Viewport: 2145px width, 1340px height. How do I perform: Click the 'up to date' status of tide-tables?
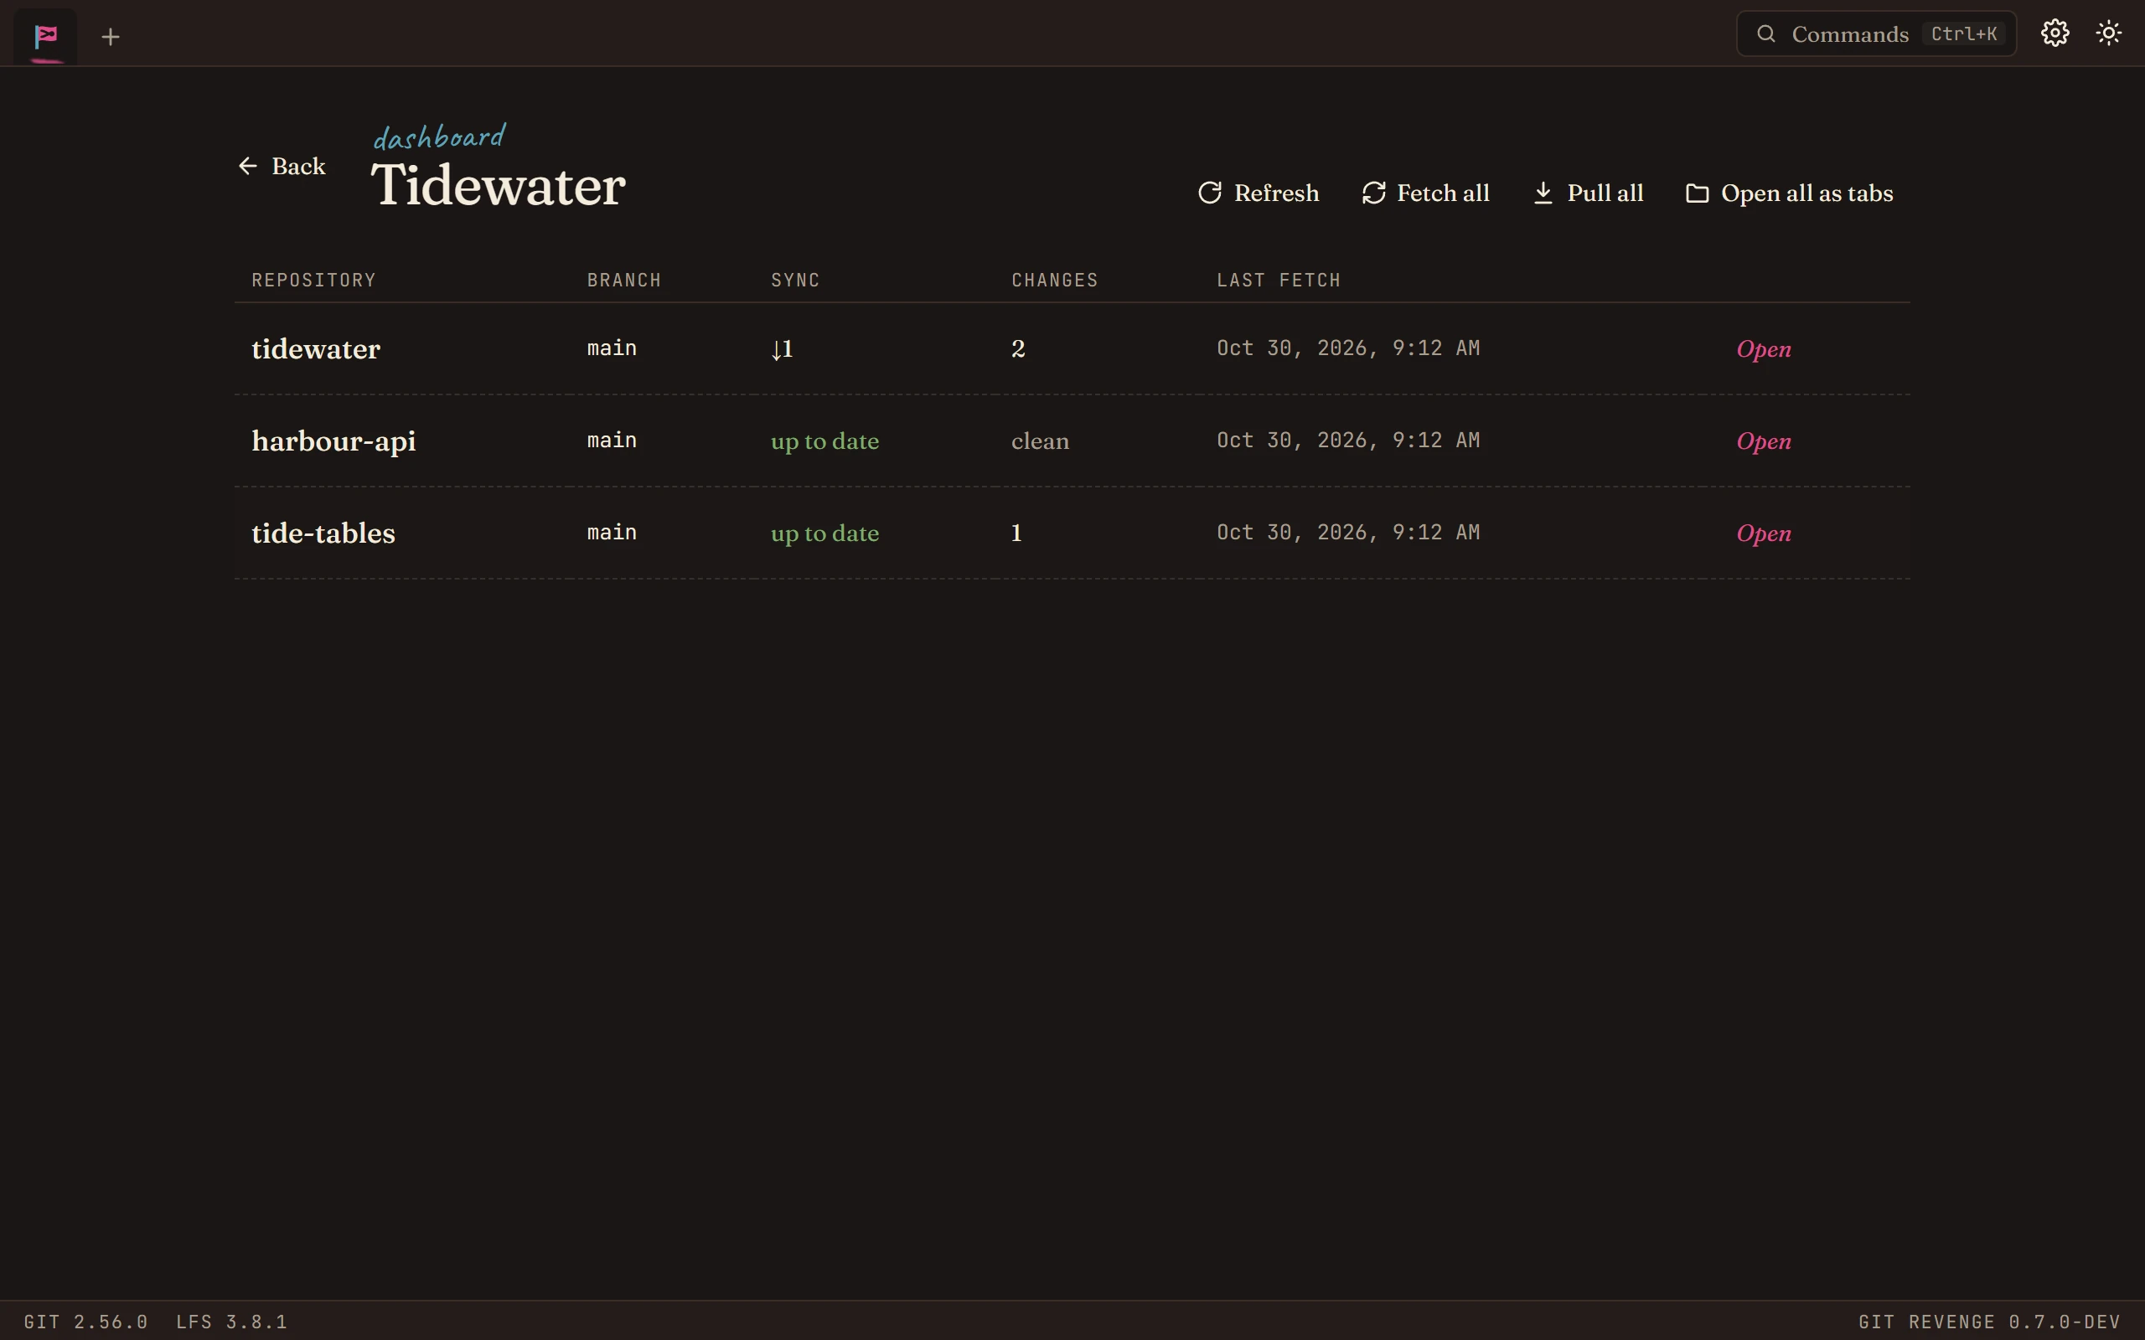(x=824, y=533)
